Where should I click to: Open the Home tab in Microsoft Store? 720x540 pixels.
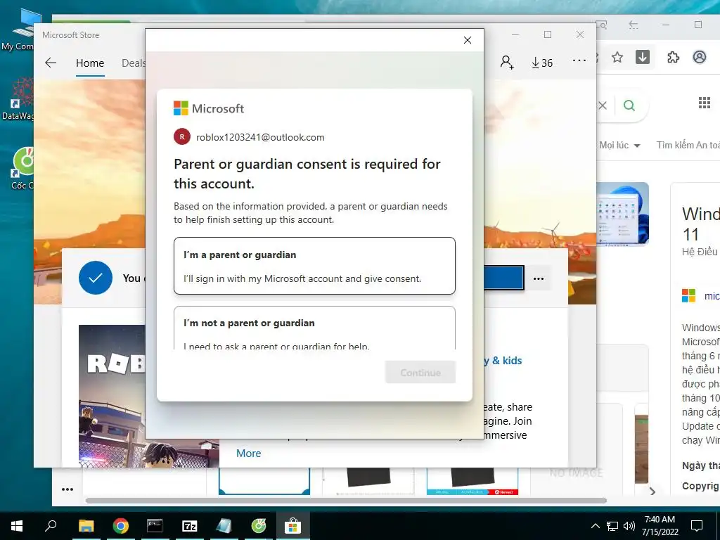coord(90,63)
